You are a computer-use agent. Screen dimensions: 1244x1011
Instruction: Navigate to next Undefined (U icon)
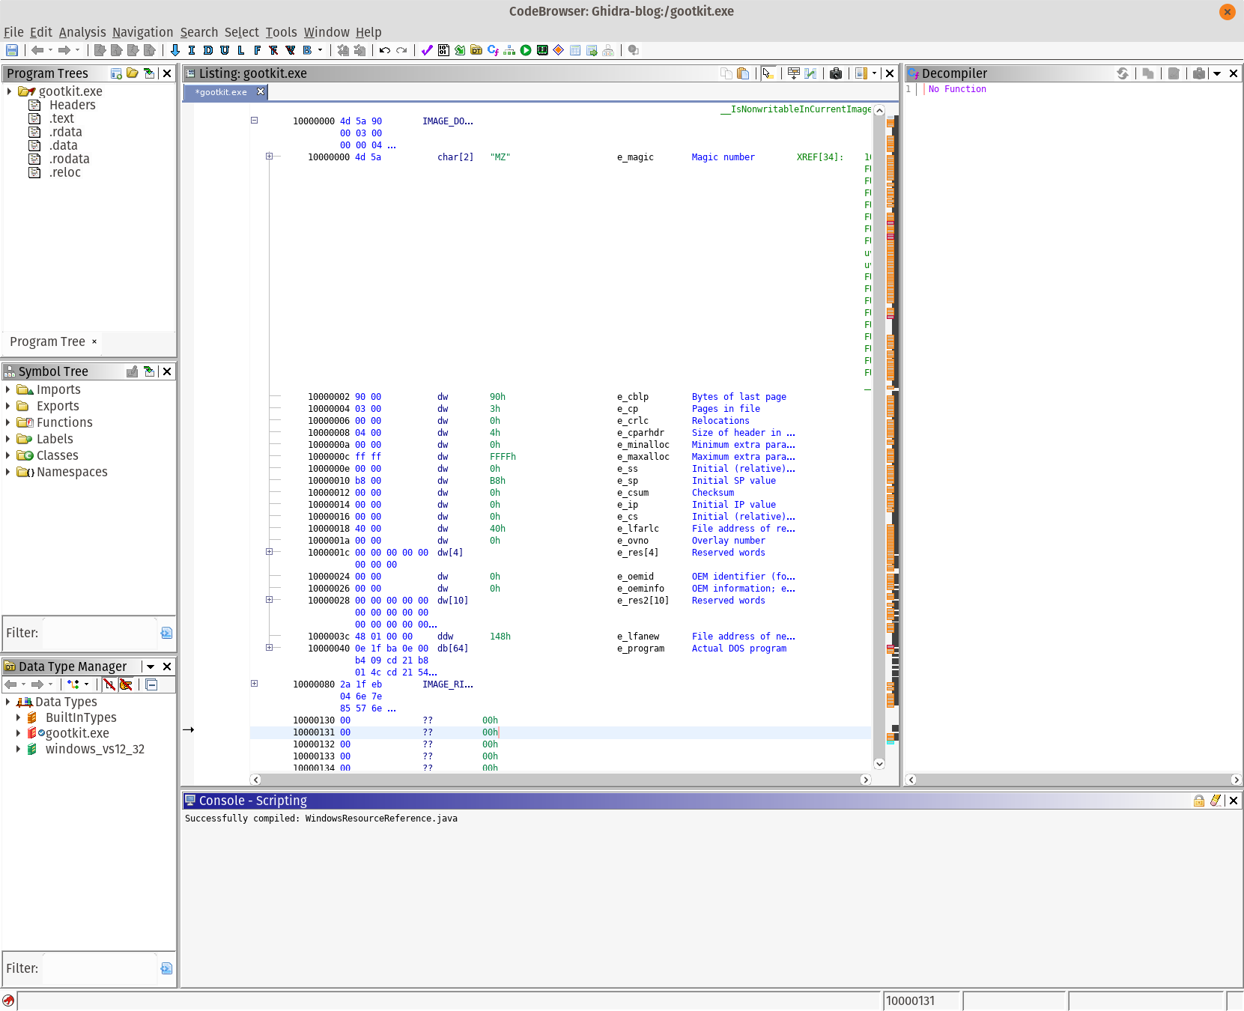click(225, 50)
